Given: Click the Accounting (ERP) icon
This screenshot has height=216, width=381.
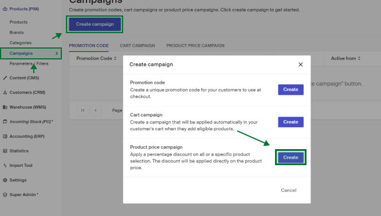Looking at the screenshot, I should pos(5,136).
